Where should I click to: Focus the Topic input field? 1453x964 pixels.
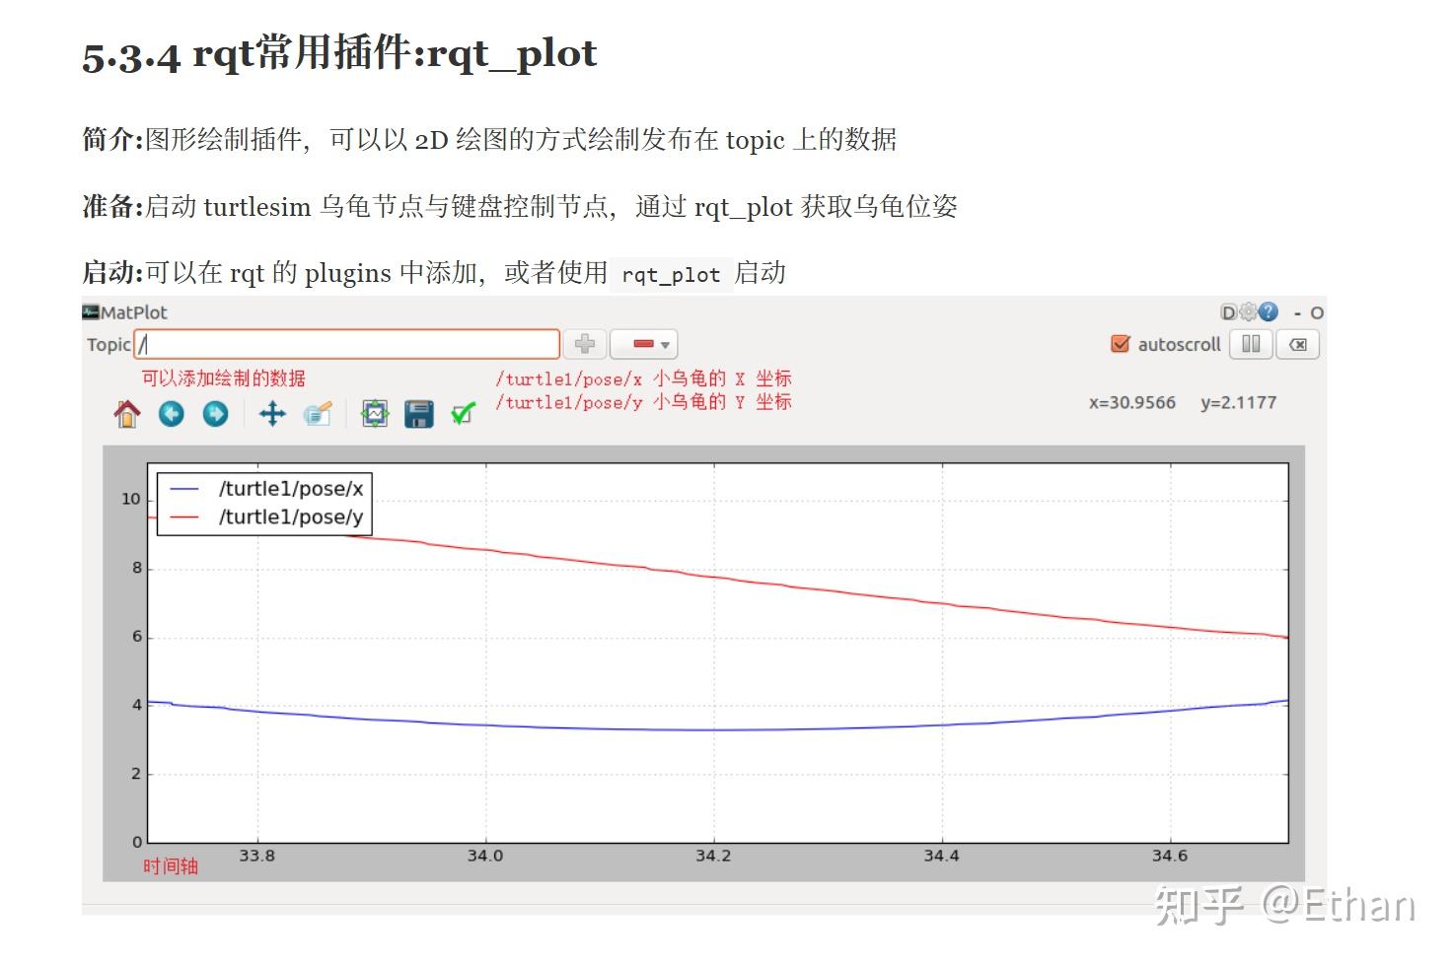click(x=347, y=344)
